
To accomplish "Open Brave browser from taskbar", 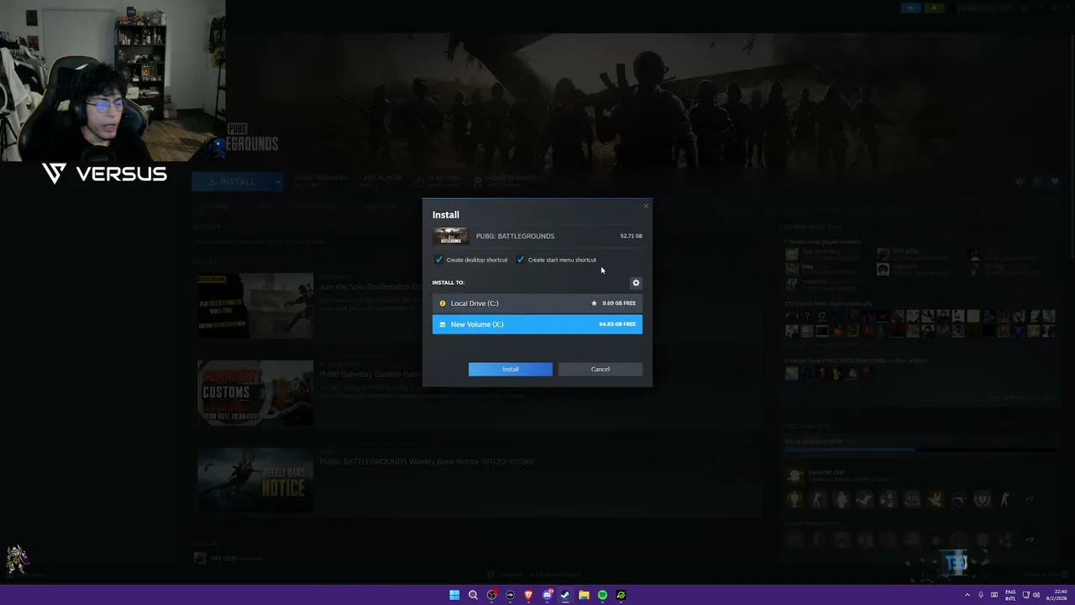I will 528,595.
